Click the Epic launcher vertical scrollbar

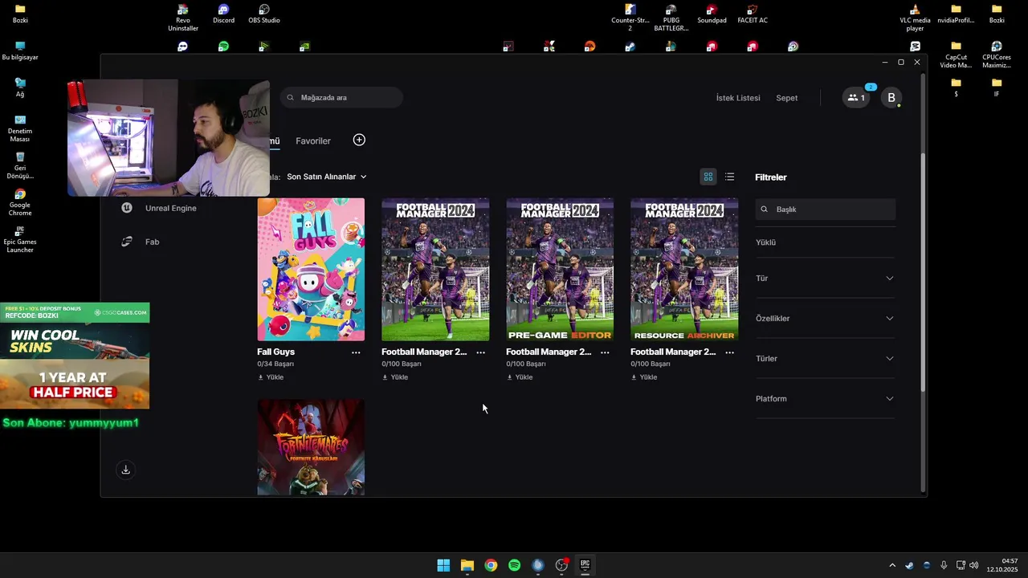(923, 273)
